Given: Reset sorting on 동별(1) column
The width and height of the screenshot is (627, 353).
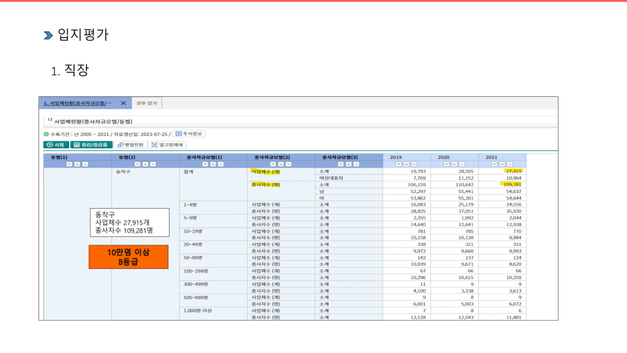Looking at the screenshot, I should 85,164.
